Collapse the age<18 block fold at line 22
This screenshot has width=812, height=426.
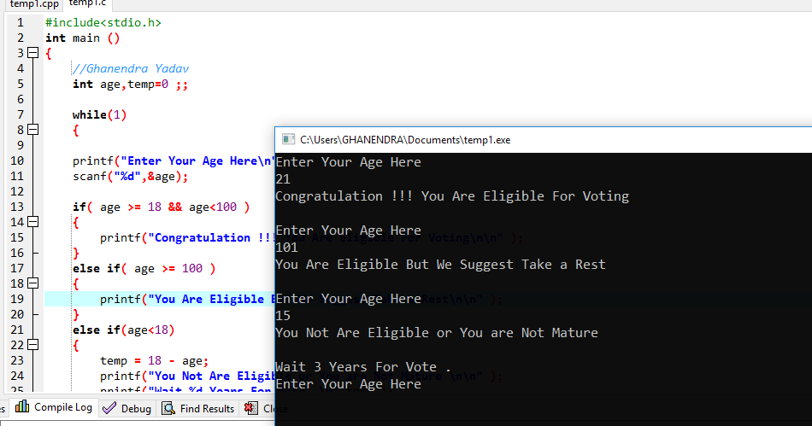coord(33,345)
